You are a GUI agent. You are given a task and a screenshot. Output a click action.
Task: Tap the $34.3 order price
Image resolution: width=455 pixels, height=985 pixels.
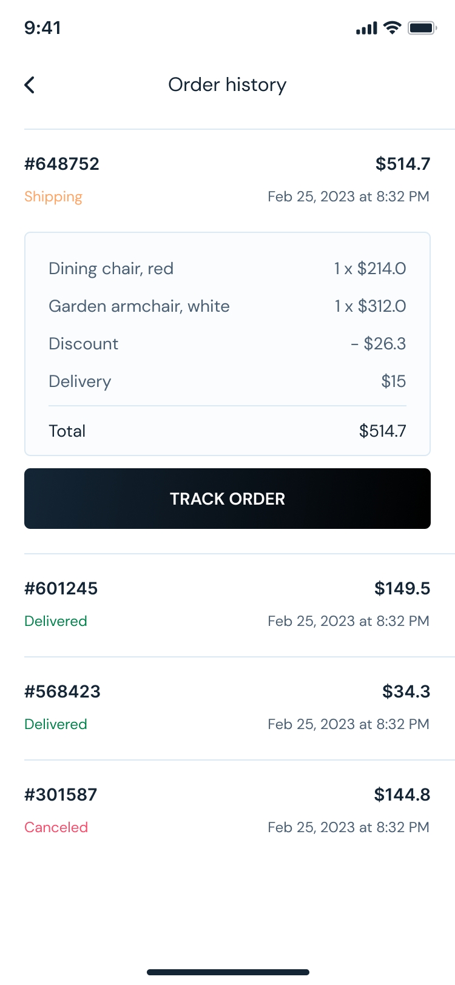point(406,691)
